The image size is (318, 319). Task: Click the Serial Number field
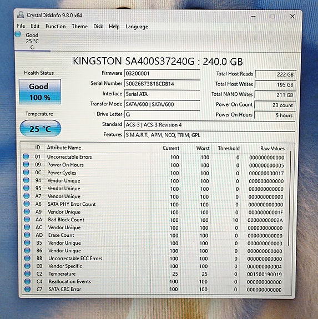pos(162,84)
